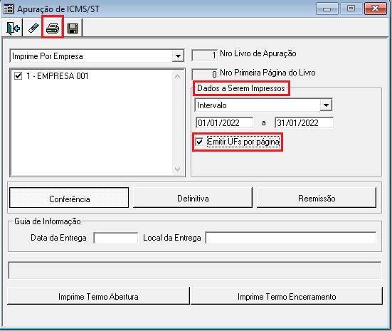392x331 pixels.
Task: Minimize the Apuração de ICMS/ST window
Action: click(x=327, y=9)
